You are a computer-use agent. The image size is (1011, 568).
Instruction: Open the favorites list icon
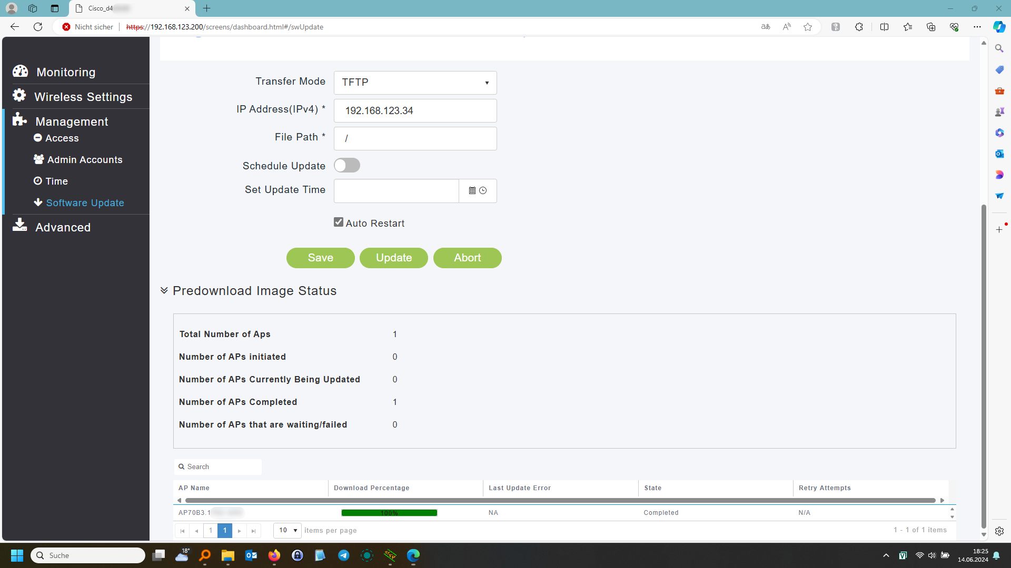pos(908,27)
